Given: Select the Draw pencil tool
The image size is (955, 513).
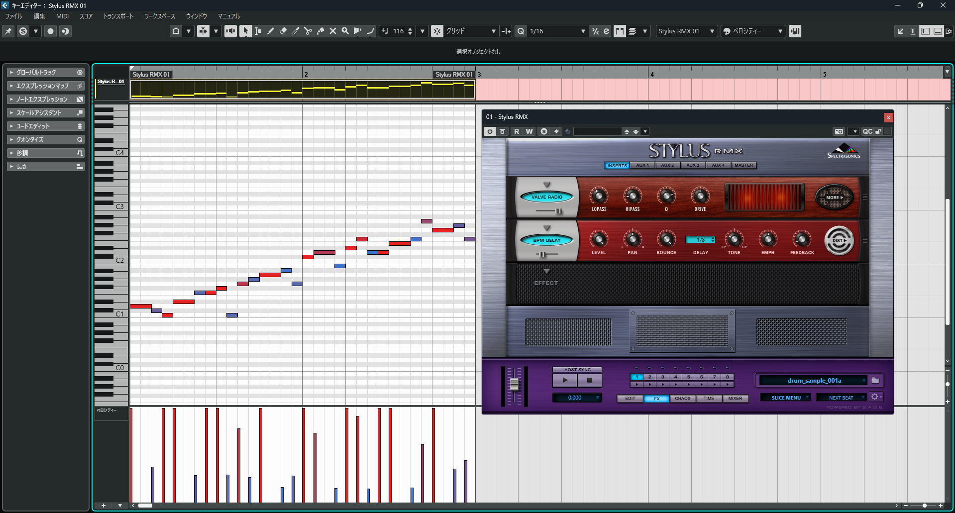Looking at the screenshot, I should (270, 31).
